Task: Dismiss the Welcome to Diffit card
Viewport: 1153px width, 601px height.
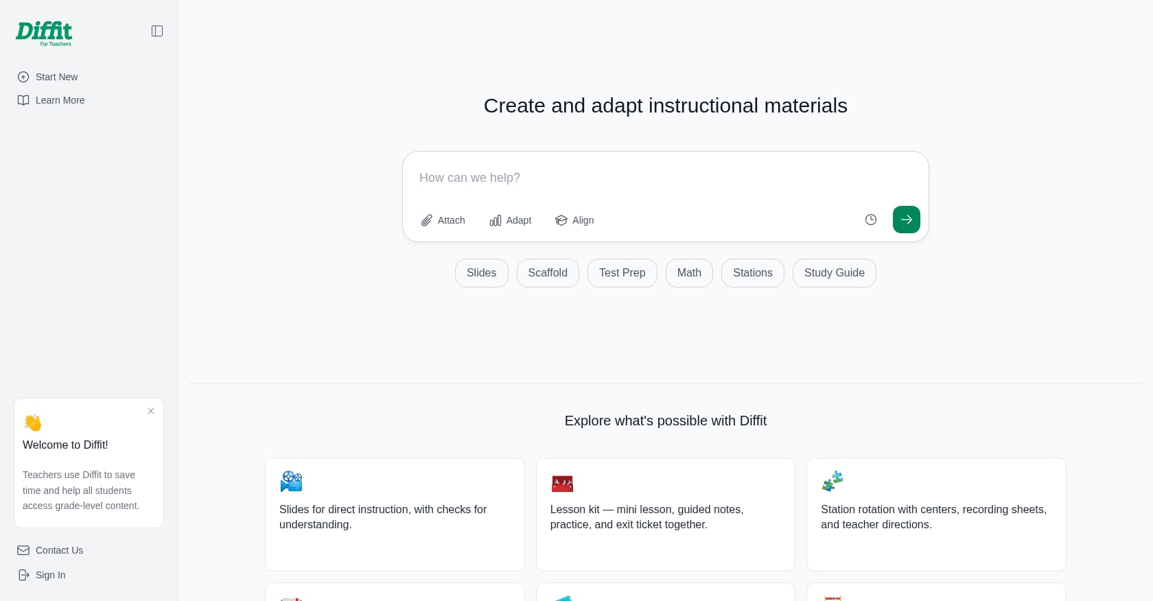Action: [151, 411]
